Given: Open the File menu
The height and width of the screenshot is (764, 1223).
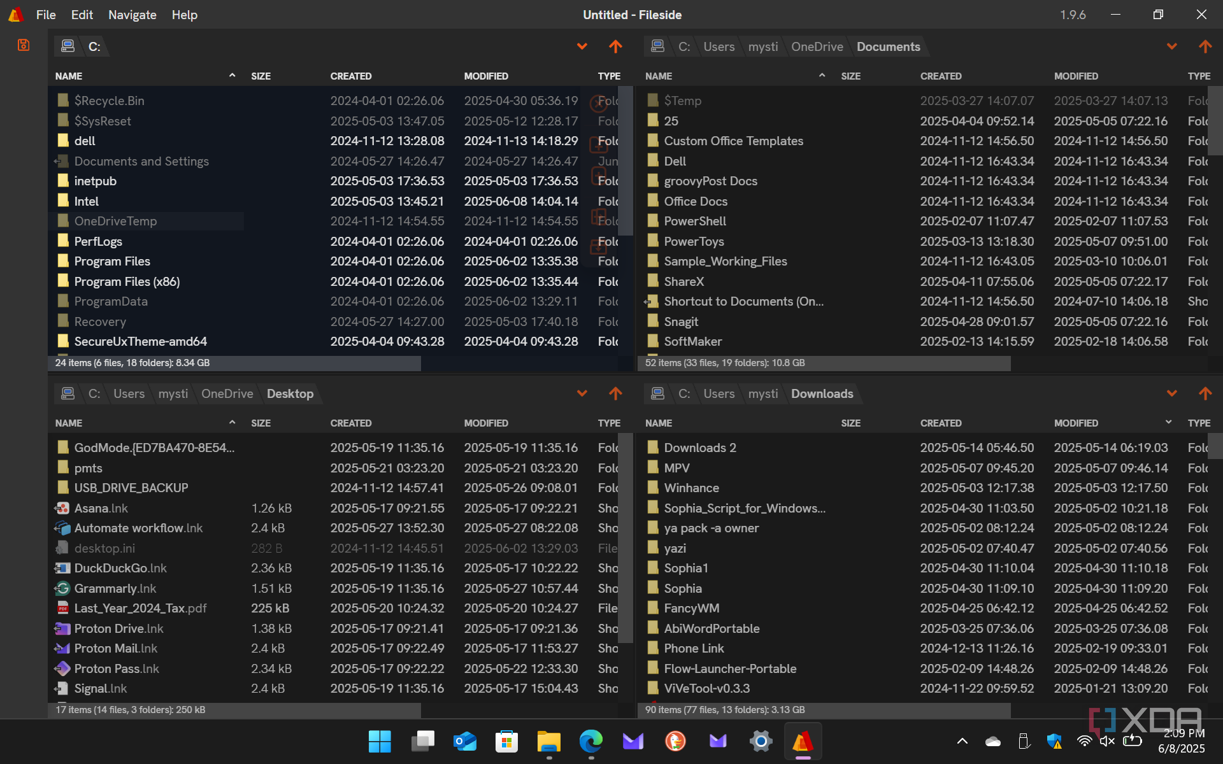Looking at the screenshot, I should click(x=46, y=15).
